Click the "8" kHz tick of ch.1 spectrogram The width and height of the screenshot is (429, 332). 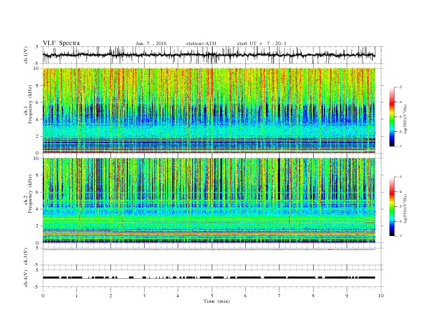click(38, 86)
